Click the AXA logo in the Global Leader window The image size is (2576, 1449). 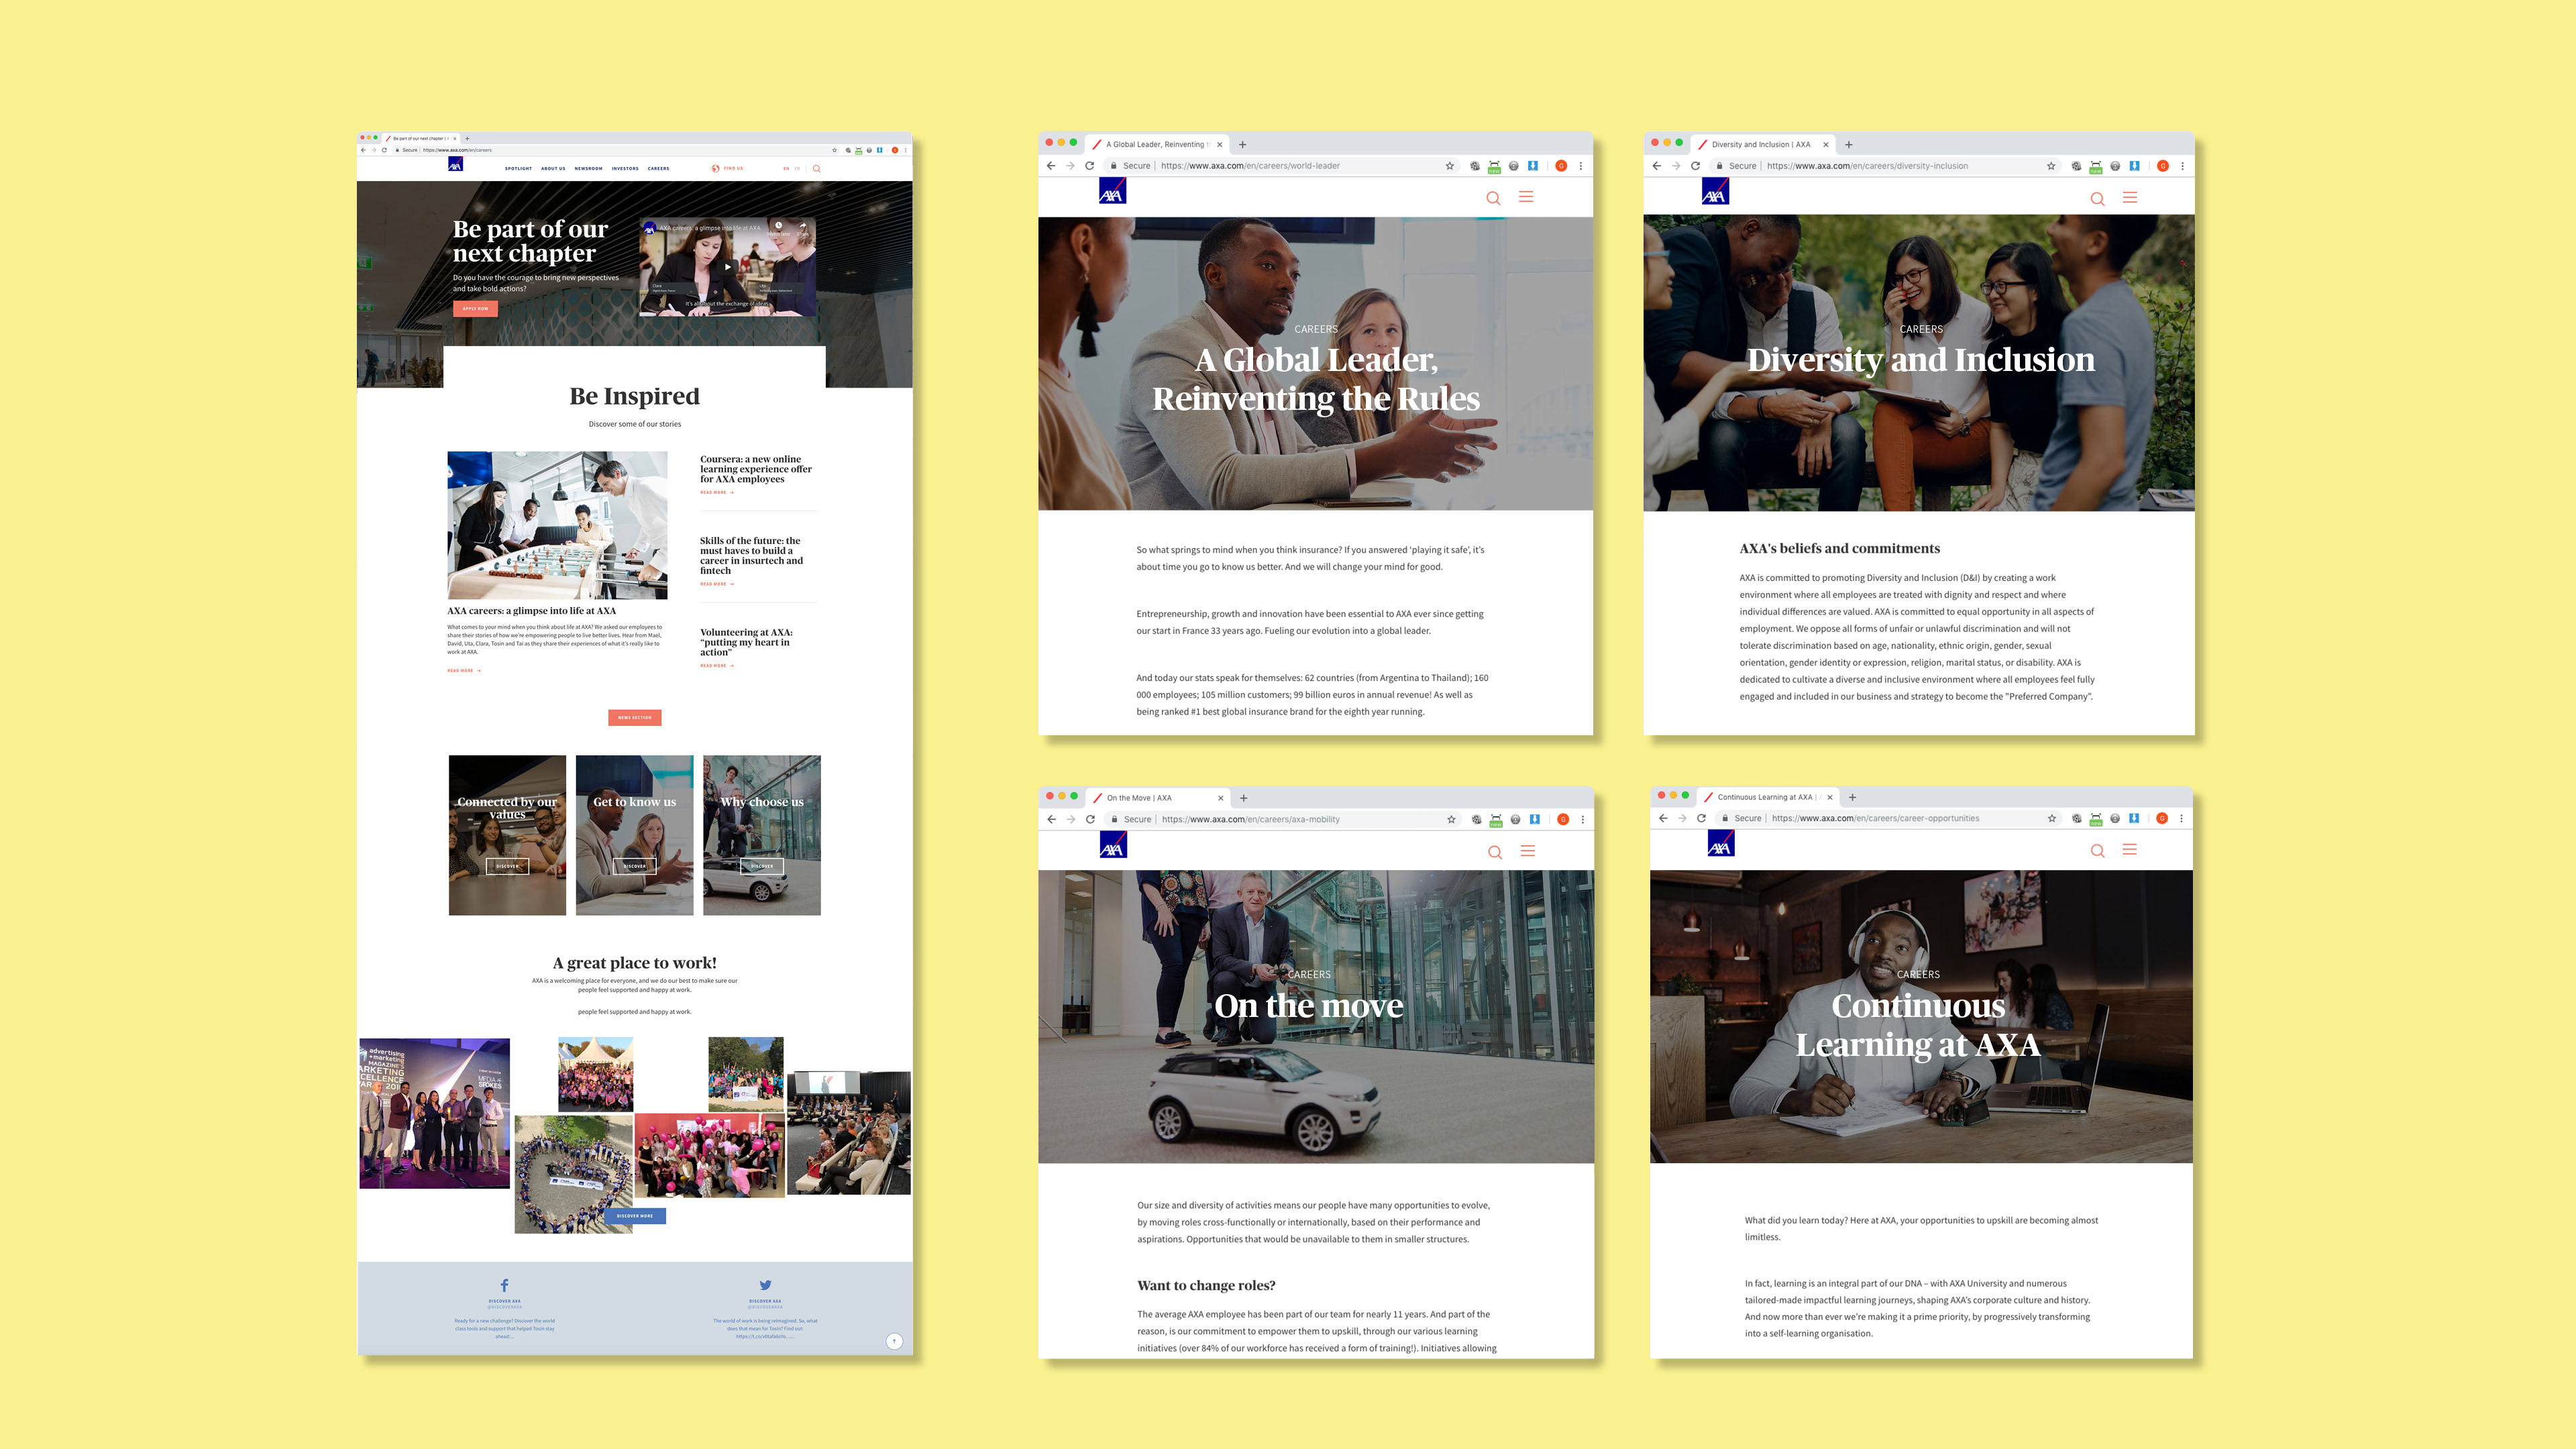click(1112, 191)
